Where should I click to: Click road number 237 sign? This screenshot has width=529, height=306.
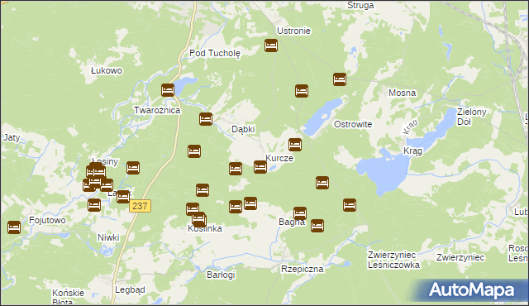click(x=140, y=206)
